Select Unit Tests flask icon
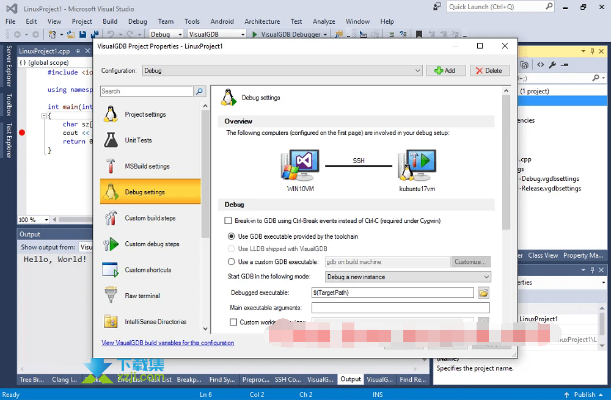 [x=111, y=140]
